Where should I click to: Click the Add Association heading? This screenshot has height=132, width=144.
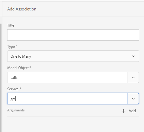[22, 9]
